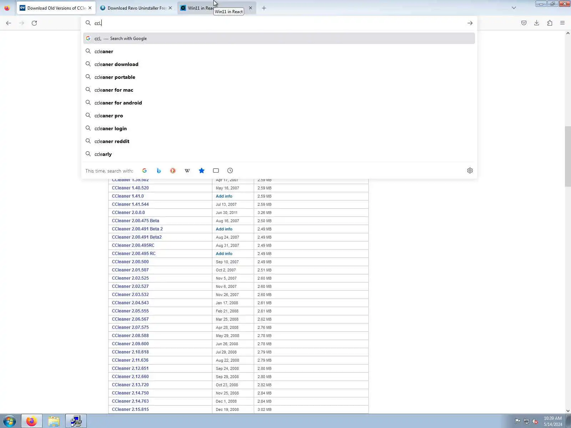Click Add info for CCleaner 1.41.0
Image resolution: width=571 pixels, height=428 pixels.
pos(224,196)
